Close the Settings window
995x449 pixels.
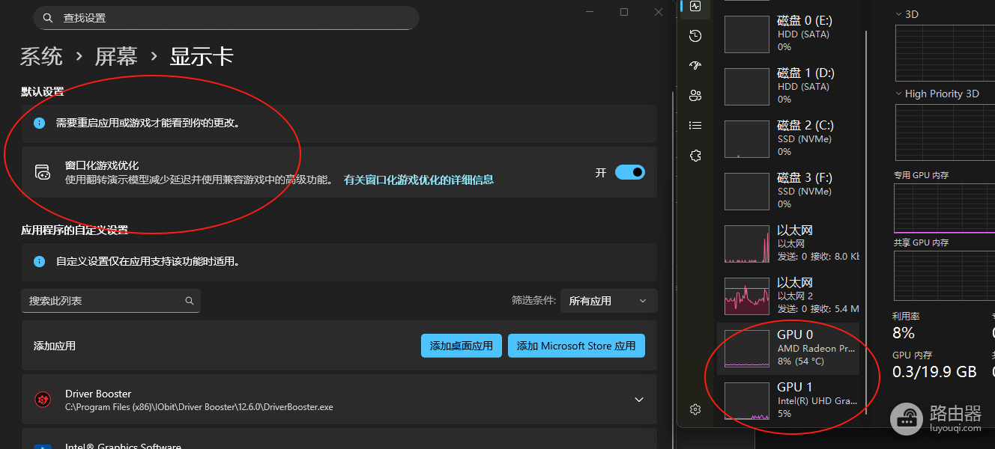[x=659, y=12]
